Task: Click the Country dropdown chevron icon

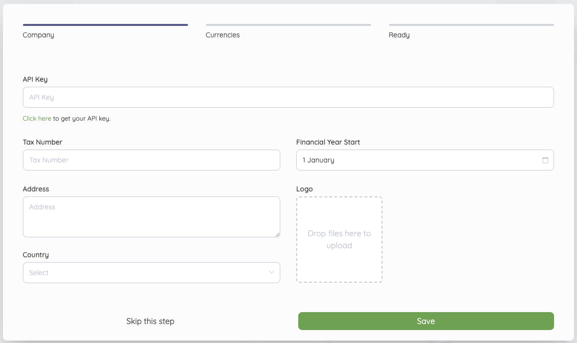Action: tap(271, 273)
